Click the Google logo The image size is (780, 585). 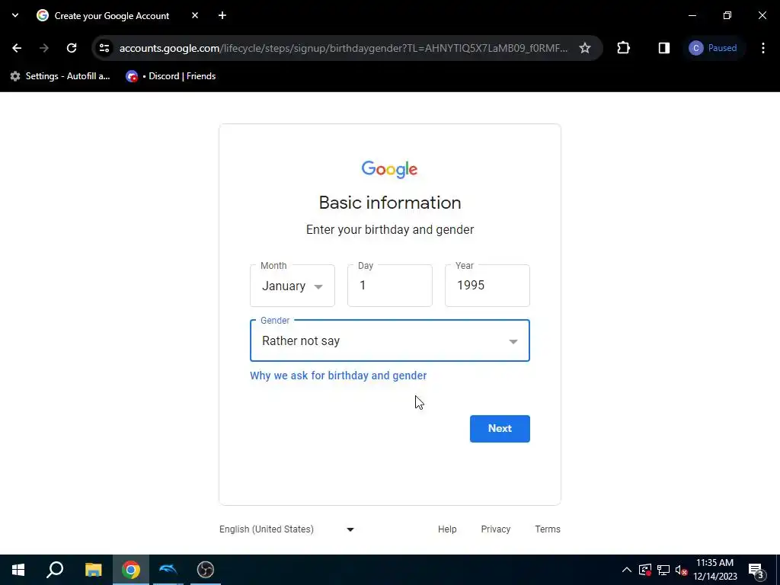(x=389, y=170)
